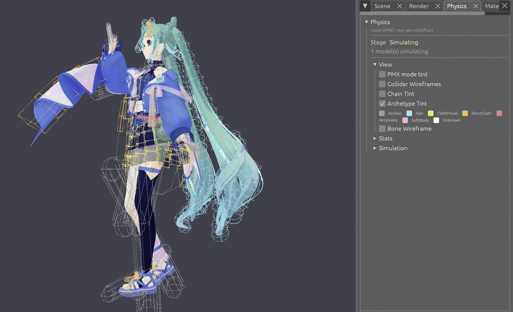
Task: Open the partially visible Mate tab
Action: [492, 6]
